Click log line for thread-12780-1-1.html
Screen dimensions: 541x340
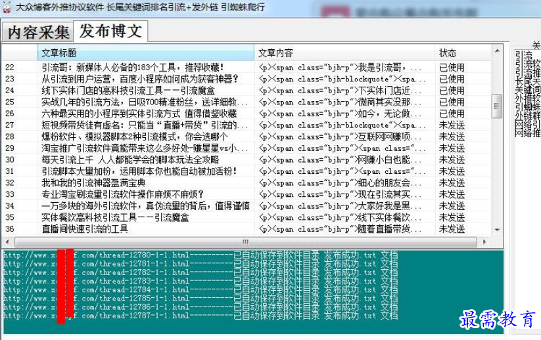[x=200, y=255]
